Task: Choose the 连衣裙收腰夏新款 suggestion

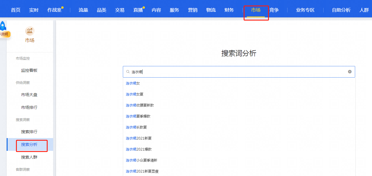Action: click(x=140, y=105)
